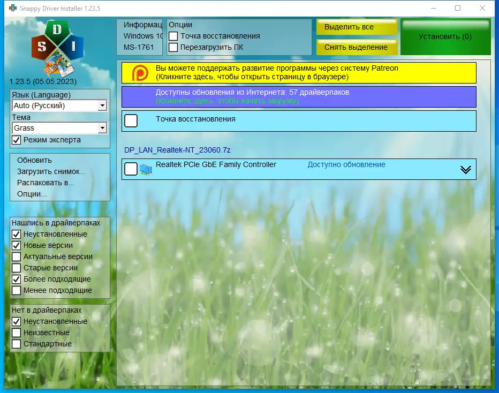Select the Realtek PCIe GbE Family Controller checkbox
This screenshot has width=499, height=393.
pyautogui.click(x=131, y=169)
